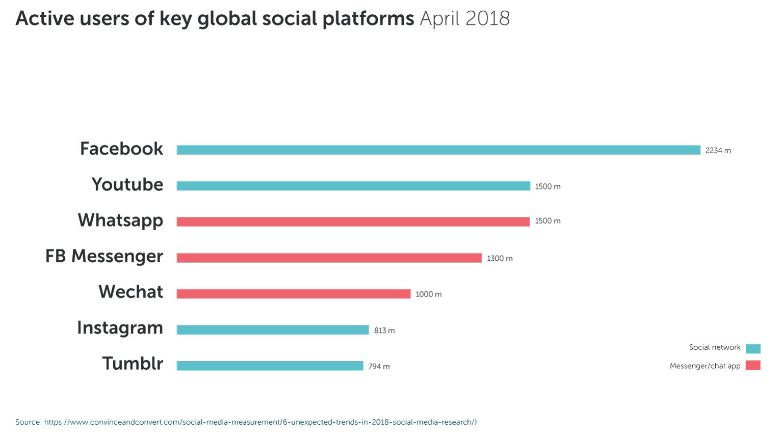Screen dimensions: 783x440
Task: Click the "Social network" legend text
Action: tap(715, 347)
